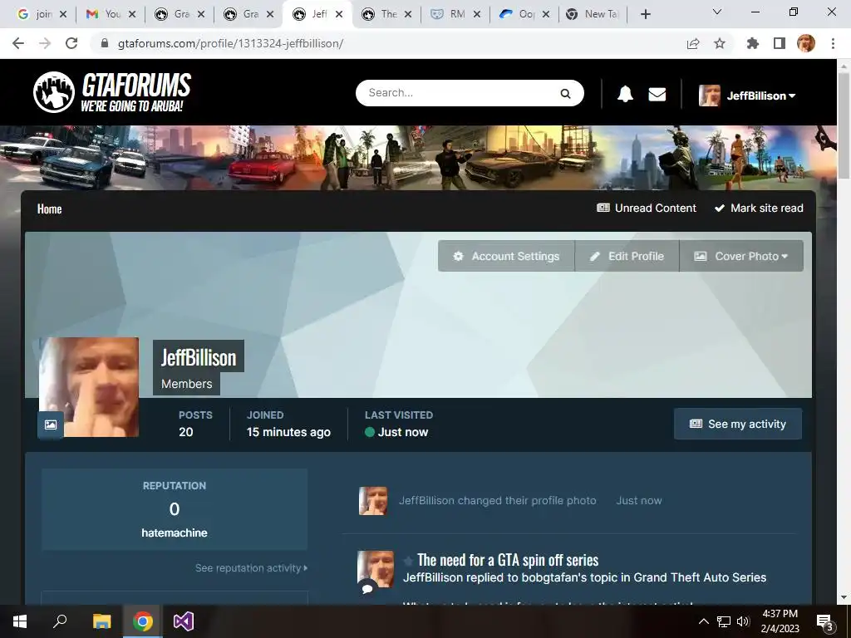The image size is (851, 638).
Task: View site information lock icon
Action: point(105,43)
